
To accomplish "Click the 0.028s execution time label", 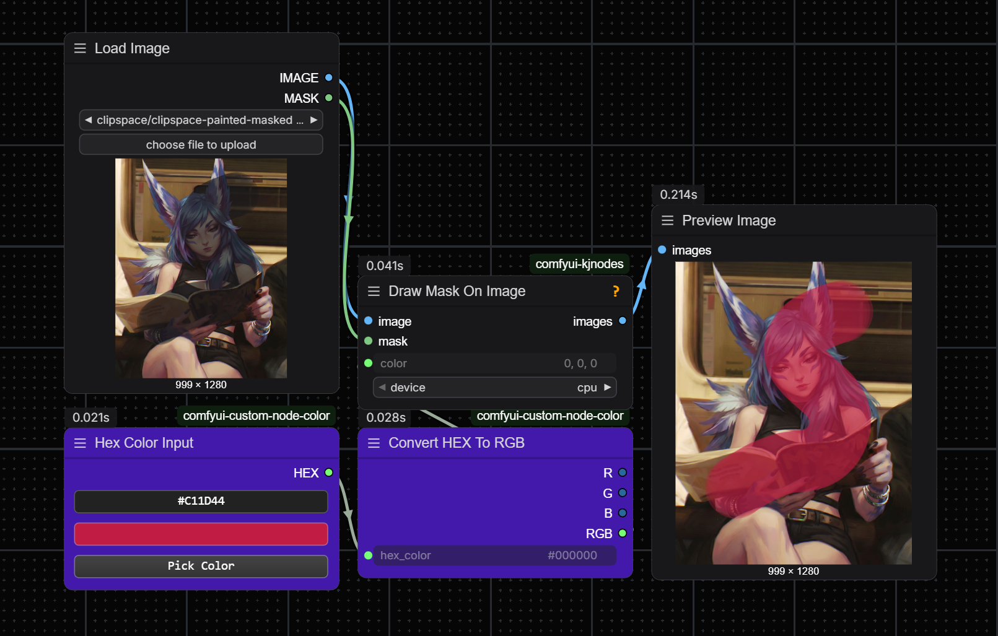I will [x=386, y=417].
